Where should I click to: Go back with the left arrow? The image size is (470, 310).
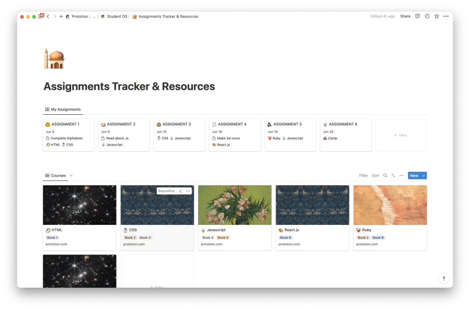48,17
